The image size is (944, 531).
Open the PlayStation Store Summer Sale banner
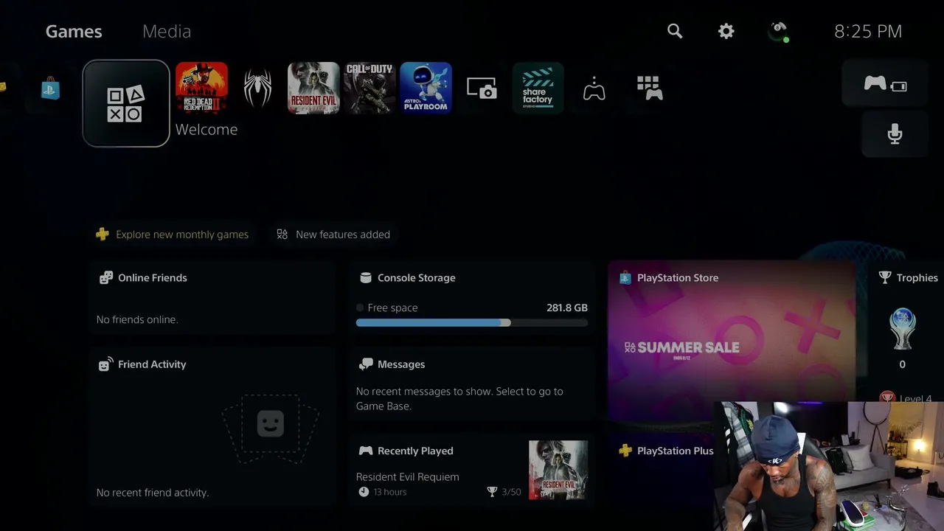click(732, 341)
